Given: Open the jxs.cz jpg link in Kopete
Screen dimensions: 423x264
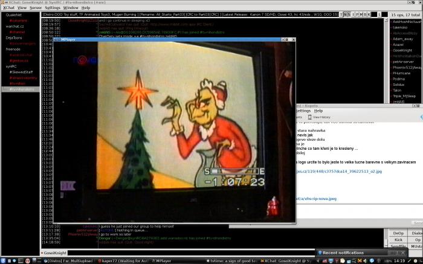Looking at the screenshot, I should (x=339, y=172).
